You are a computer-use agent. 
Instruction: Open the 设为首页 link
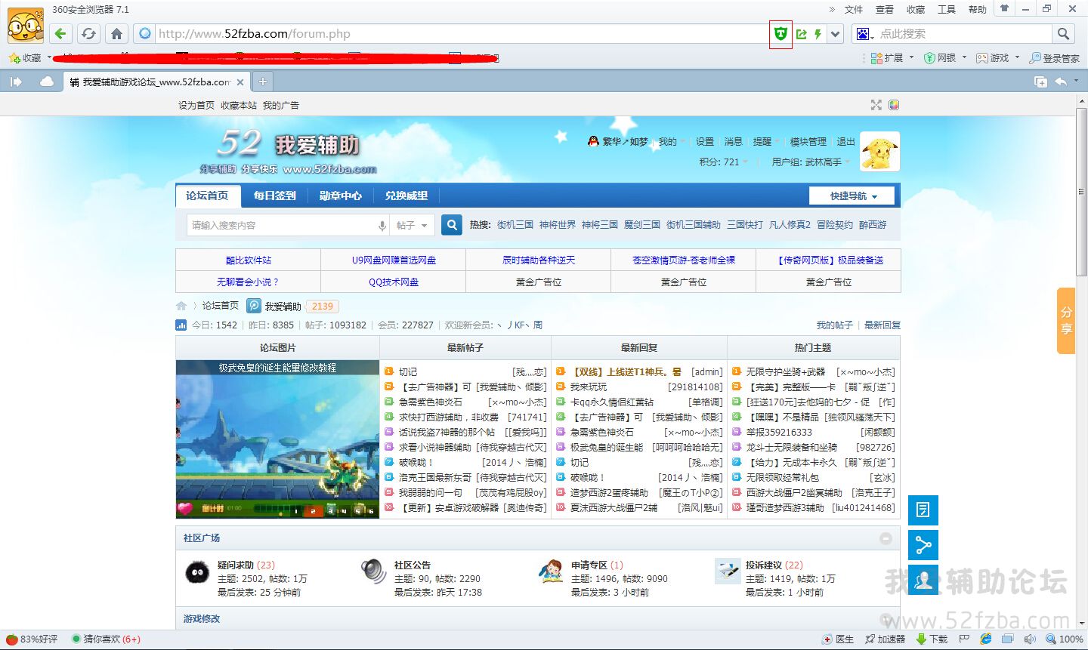196,105
